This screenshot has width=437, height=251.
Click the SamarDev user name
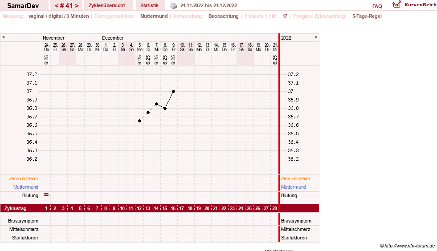coord(23,6)
